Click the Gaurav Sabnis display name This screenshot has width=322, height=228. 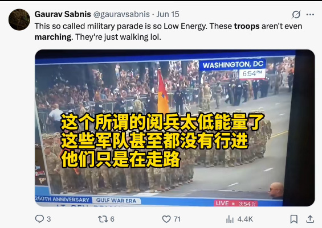[63, 14]
